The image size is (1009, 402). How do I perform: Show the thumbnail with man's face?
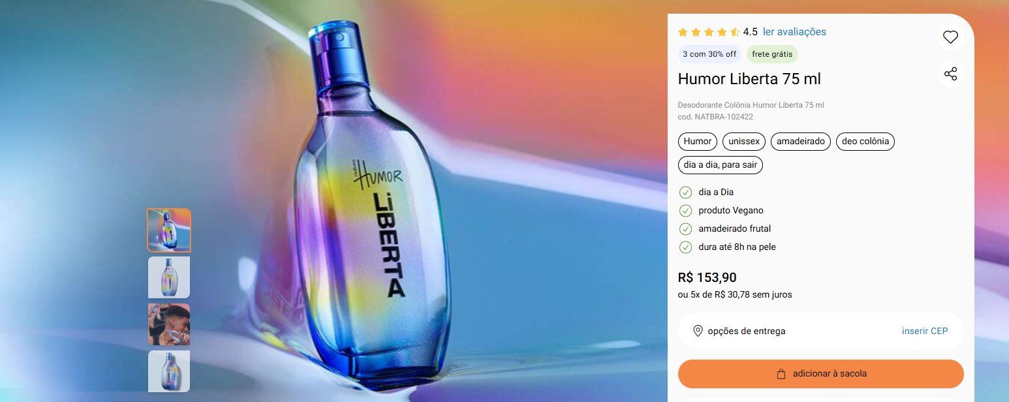click(169, 324)
